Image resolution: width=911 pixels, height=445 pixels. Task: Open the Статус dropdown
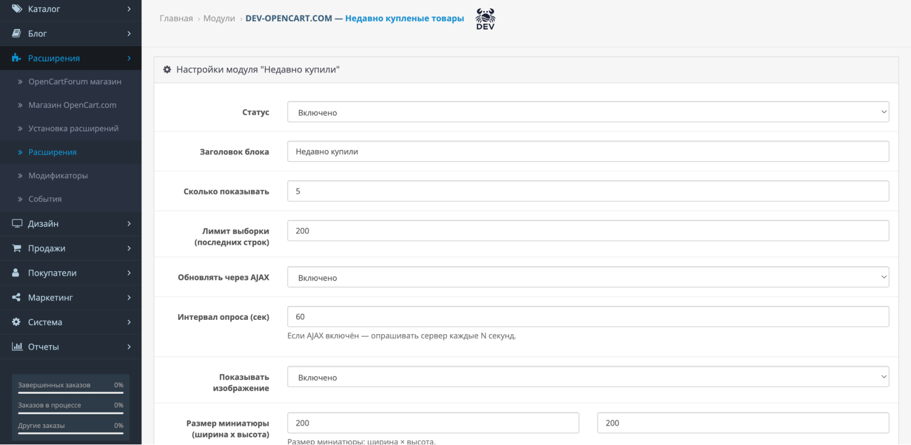(x=588, y=112)
